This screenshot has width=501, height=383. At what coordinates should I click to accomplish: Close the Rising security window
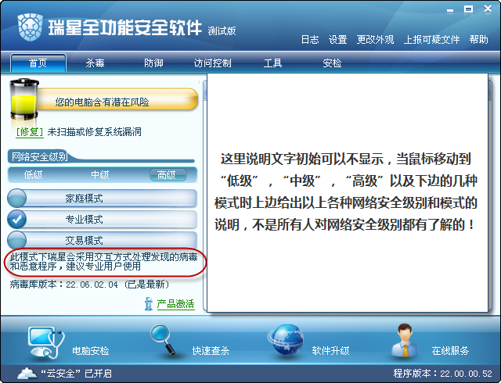488,9
